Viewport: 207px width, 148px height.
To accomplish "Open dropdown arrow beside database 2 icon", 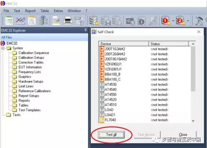I will [x=188, y=21].
